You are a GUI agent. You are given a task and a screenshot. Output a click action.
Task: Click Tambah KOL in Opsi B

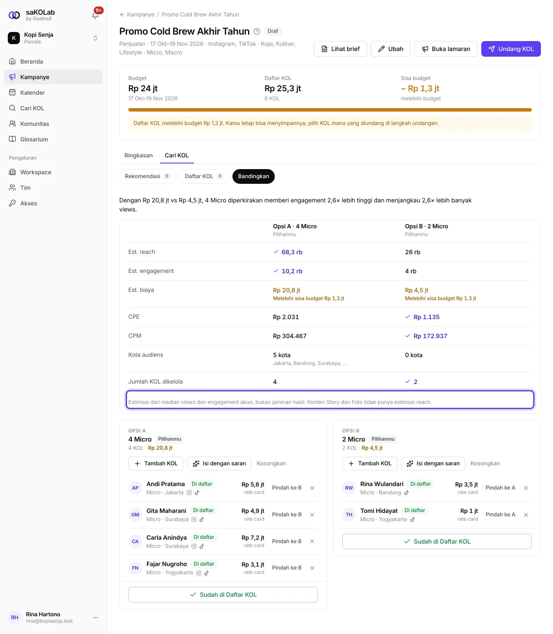coord(370,464)
